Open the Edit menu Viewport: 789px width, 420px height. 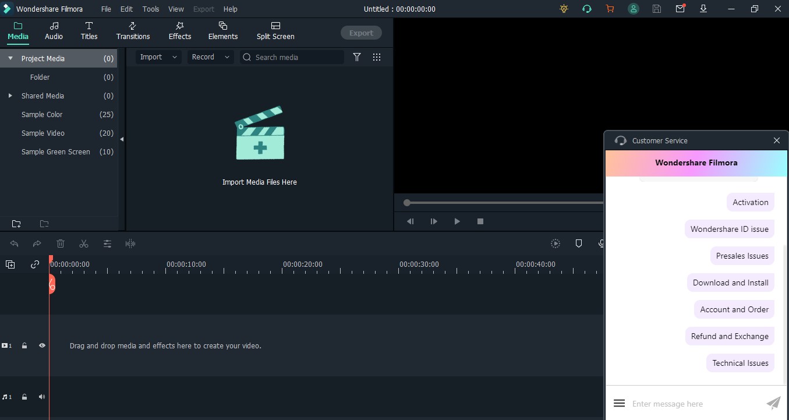click(x=126, y=9)
